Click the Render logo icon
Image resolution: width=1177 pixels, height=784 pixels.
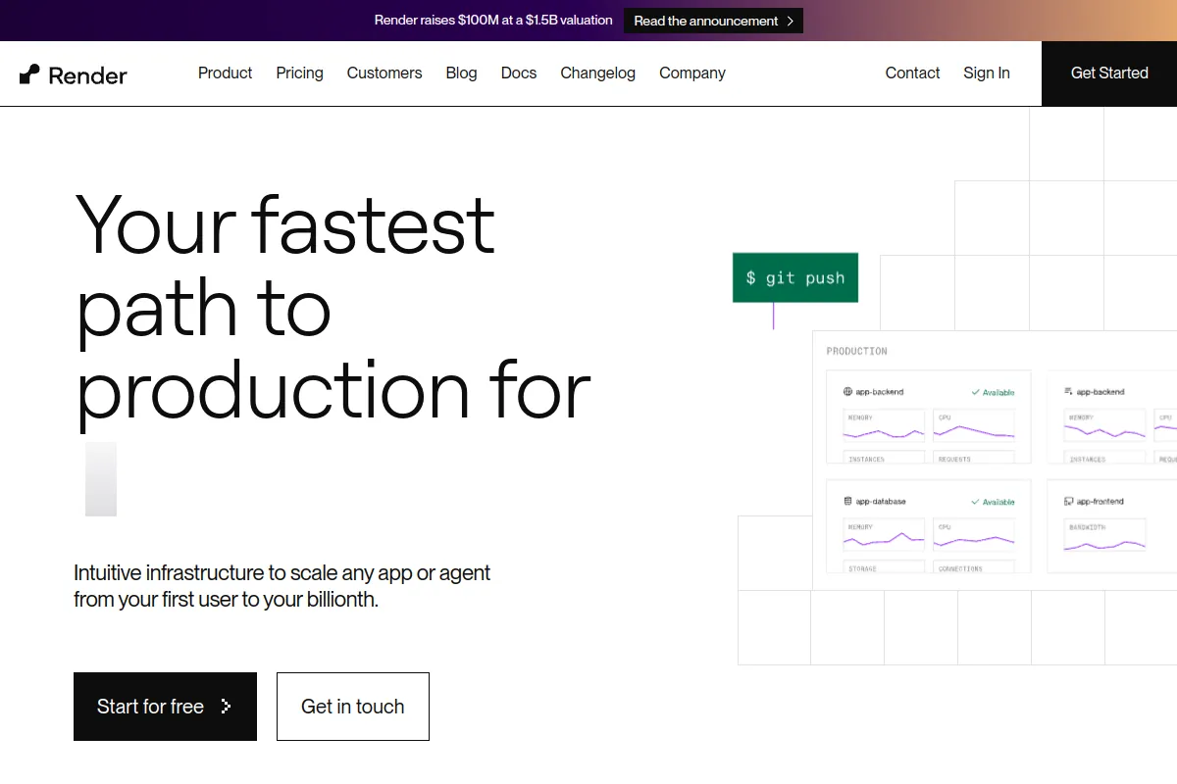[30, 74]
